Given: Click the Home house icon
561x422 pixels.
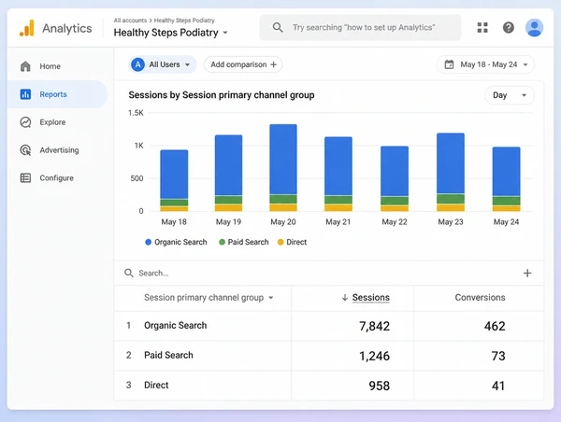Looking at the screenshot, I should [25, 66].
